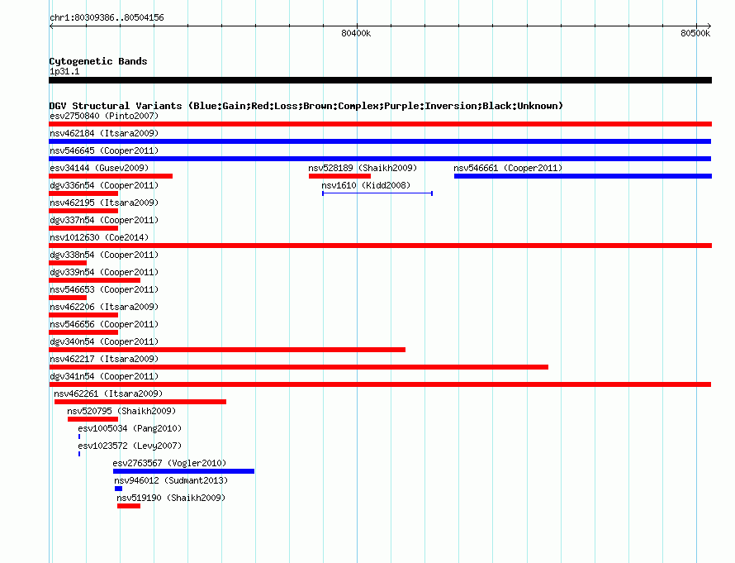Image resolution: width=735 pixels, height=563 pixels.
Task: Select the dgv341n54 (Cooper2011) label
Action: pyautogui.click(x=104, y=376)
